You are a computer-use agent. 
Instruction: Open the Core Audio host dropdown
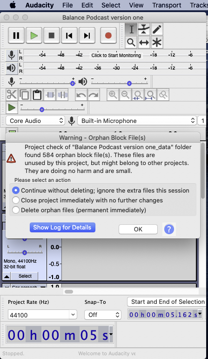(x=35, y=121)
